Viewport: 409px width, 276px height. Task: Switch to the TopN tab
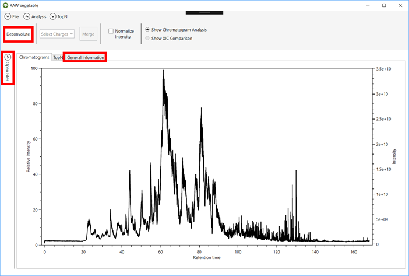pos(58,57)
